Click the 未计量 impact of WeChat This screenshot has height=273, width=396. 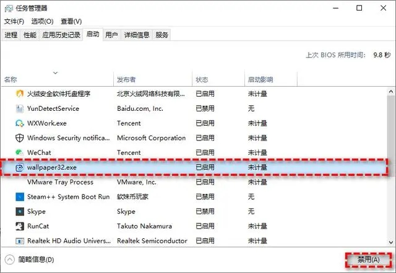[257, 152]
